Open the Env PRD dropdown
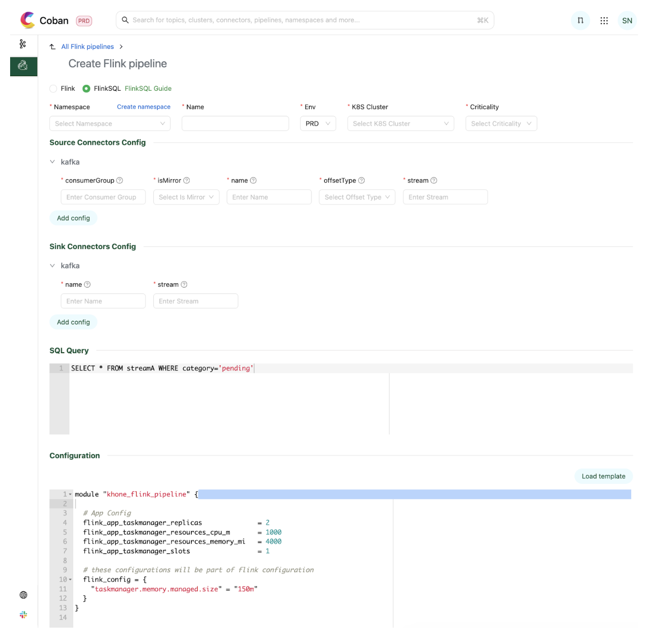 pos(318,124)
